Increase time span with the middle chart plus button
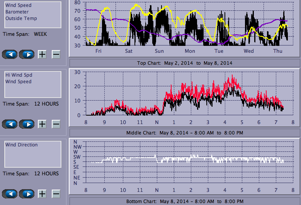 tap(42, 124)
